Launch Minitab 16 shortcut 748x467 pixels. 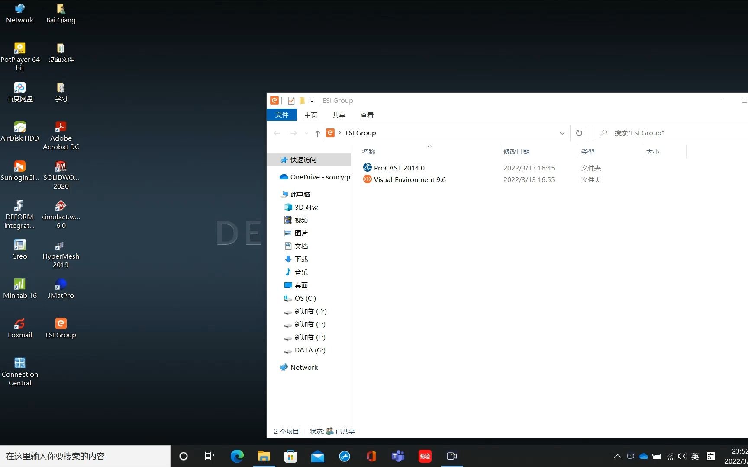[20, 289]
